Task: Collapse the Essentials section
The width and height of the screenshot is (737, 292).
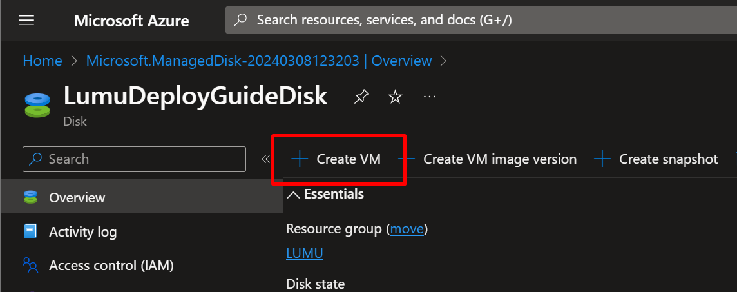Action: coord(293,194)
